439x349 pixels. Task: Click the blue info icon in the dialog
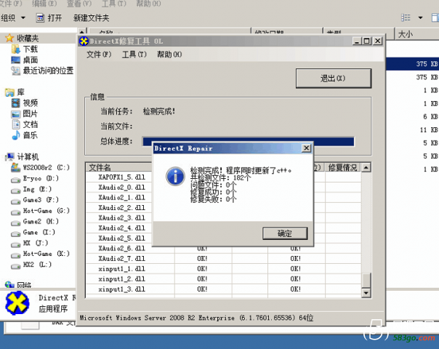pos(175,177)
